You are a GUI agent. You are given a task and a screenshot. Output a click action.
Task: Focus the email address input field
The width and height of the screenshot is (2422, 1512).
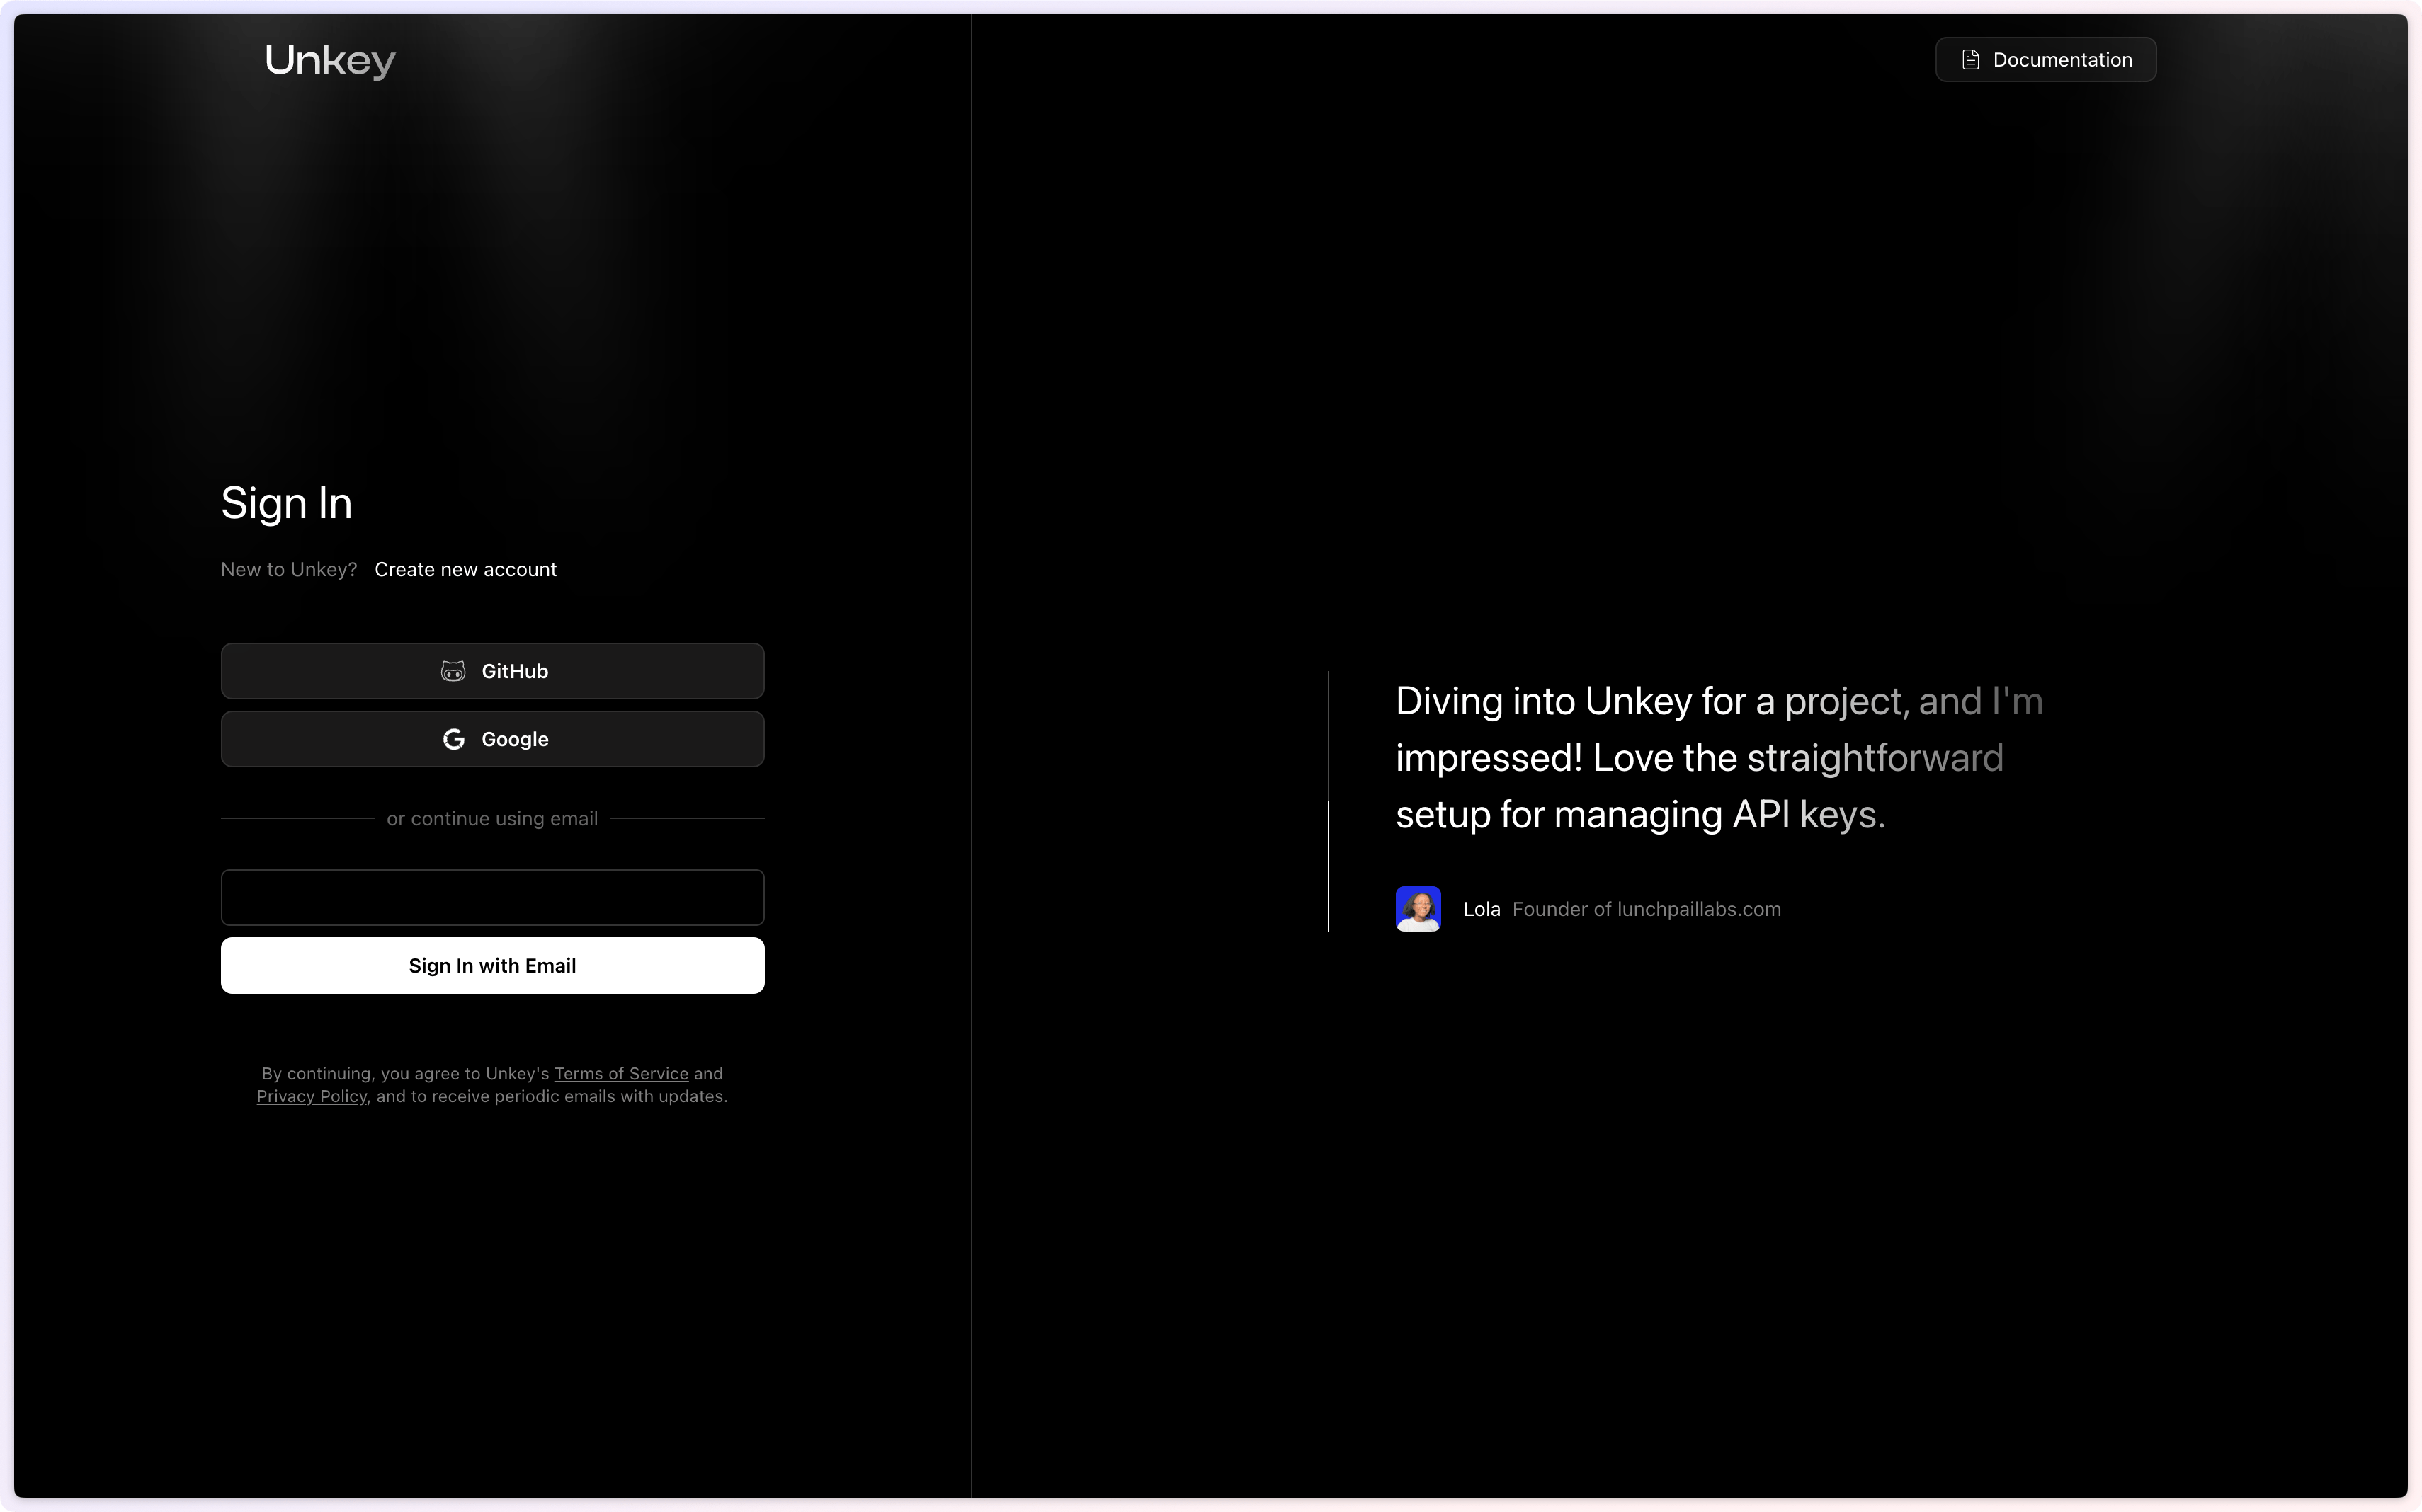point(492,897)
